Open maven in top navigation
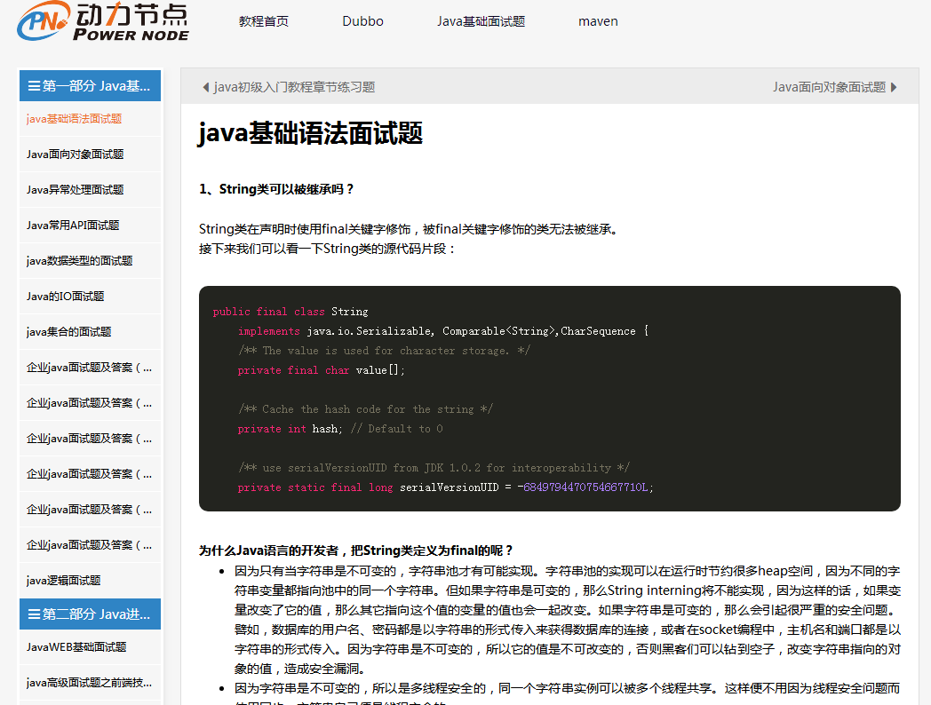The width and height of the screenshot is (931, 705). coord(598,21)
